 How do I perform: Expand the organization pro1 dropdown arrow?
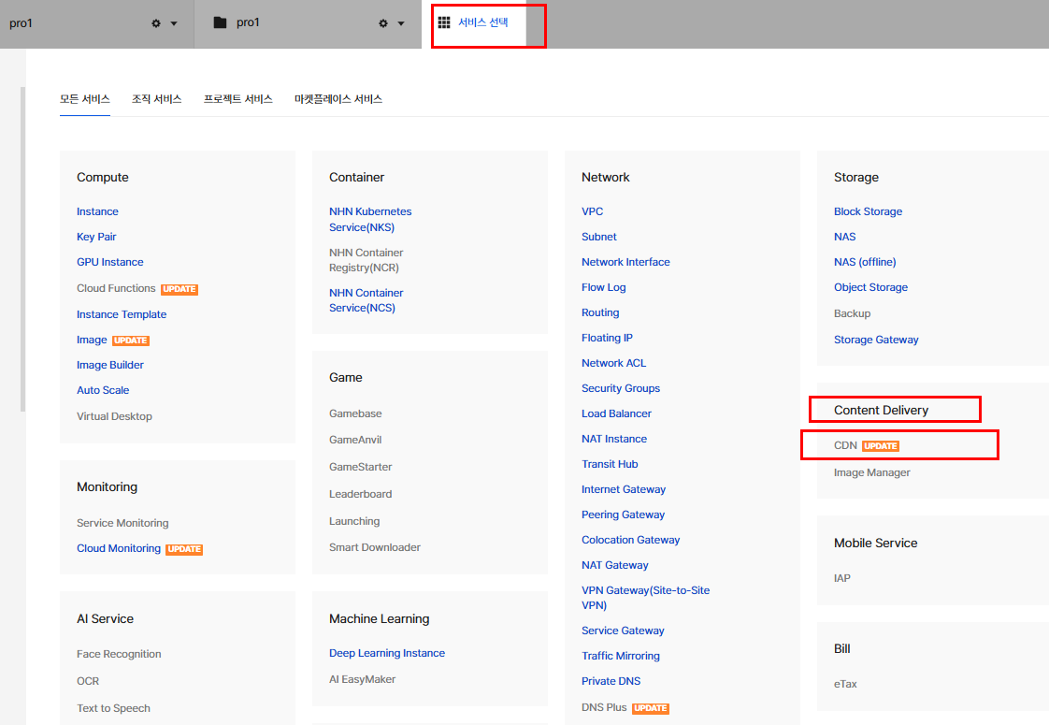click(x=174, y=23)
